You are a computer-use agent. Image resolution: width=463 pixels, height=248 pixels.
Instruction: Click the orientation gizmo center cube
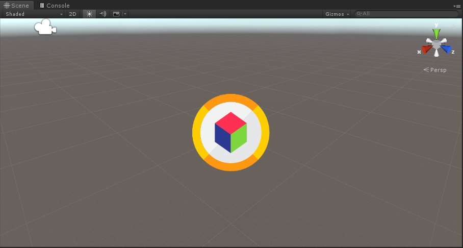coord(436,44)
